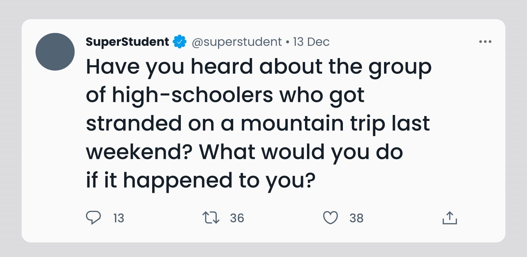Viewport: 527px width, 257px height.
Task: Open the three-dot more options menu
Action: 485,42
